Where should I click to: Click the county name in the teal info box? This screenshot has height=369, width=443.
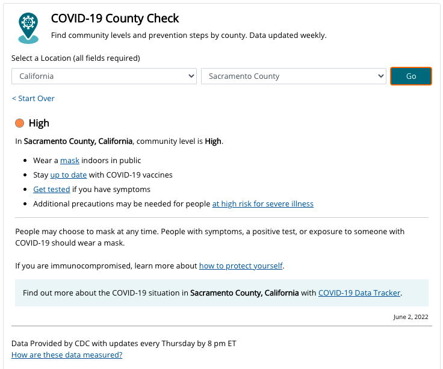pyautogui.click(x=244, y=293)
